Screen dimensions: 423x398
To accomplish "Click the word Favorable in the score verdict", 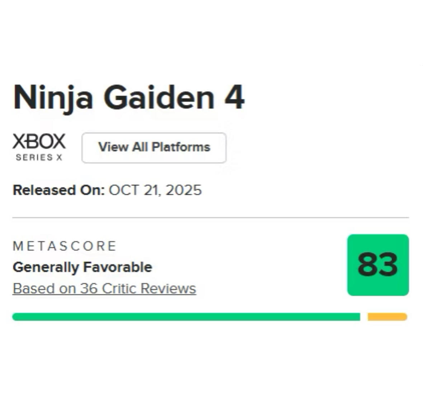I will [117, 267].
